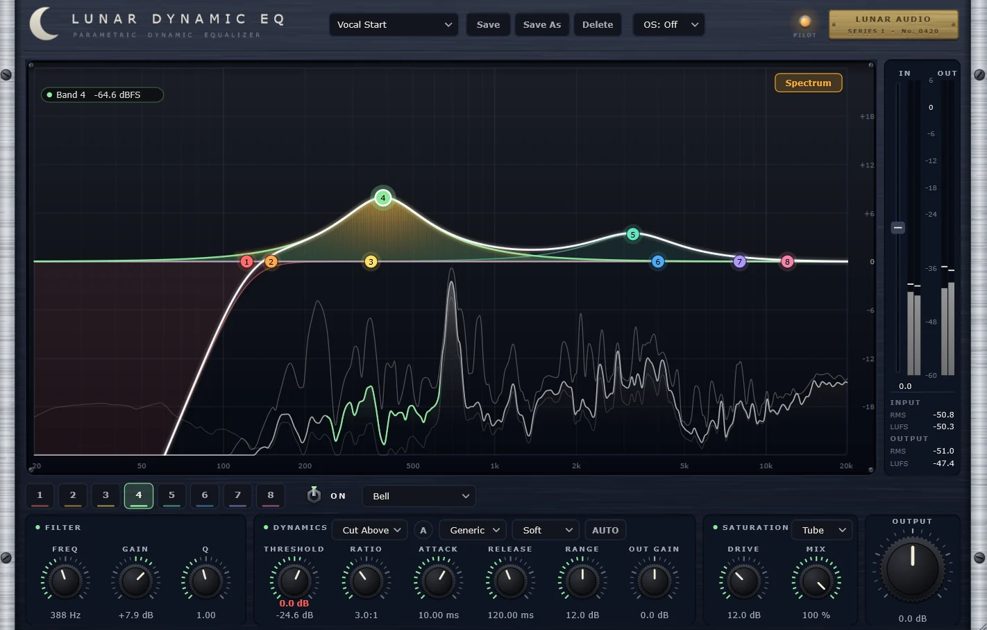Select the purple node 7 on the curve
The width and height of the screenshot is (987, 630).
(740, 262)
